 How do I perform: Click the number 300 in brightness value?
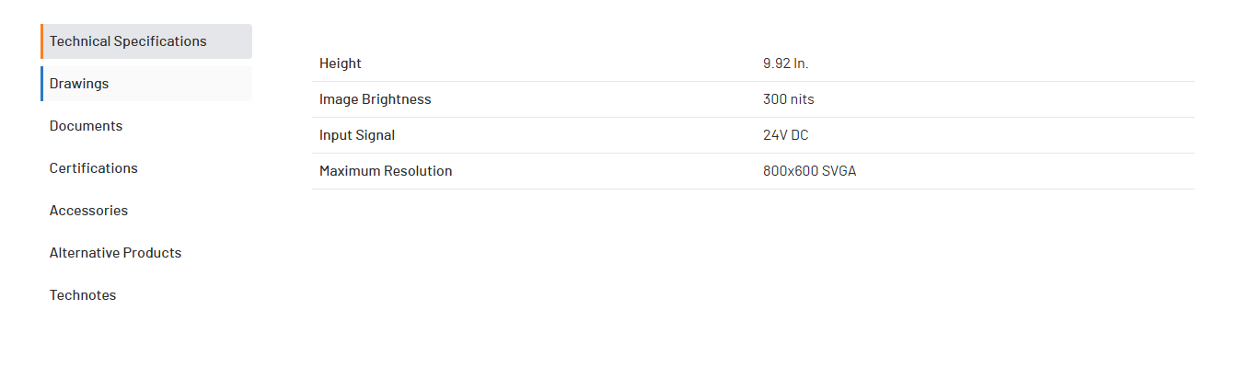(774, 99)
